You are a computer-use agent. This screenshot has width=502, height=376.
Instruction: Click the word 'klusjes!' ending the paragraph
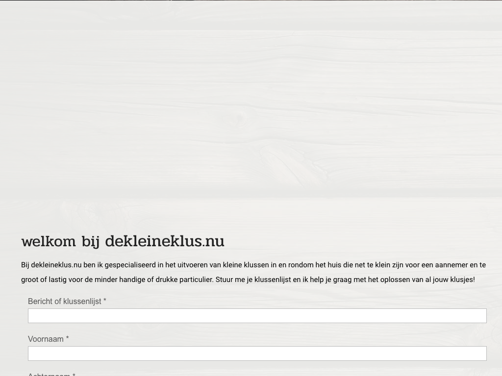[462, 280]
